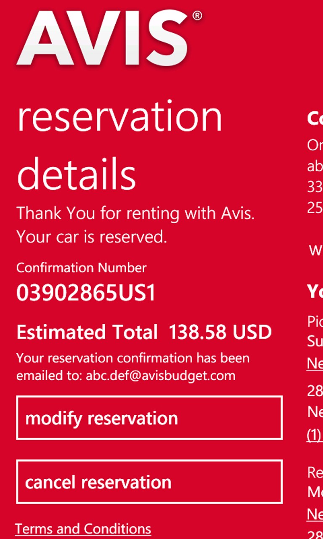323x539 pixels.
Task: Tap the modify reservation button
Action: 149,418
